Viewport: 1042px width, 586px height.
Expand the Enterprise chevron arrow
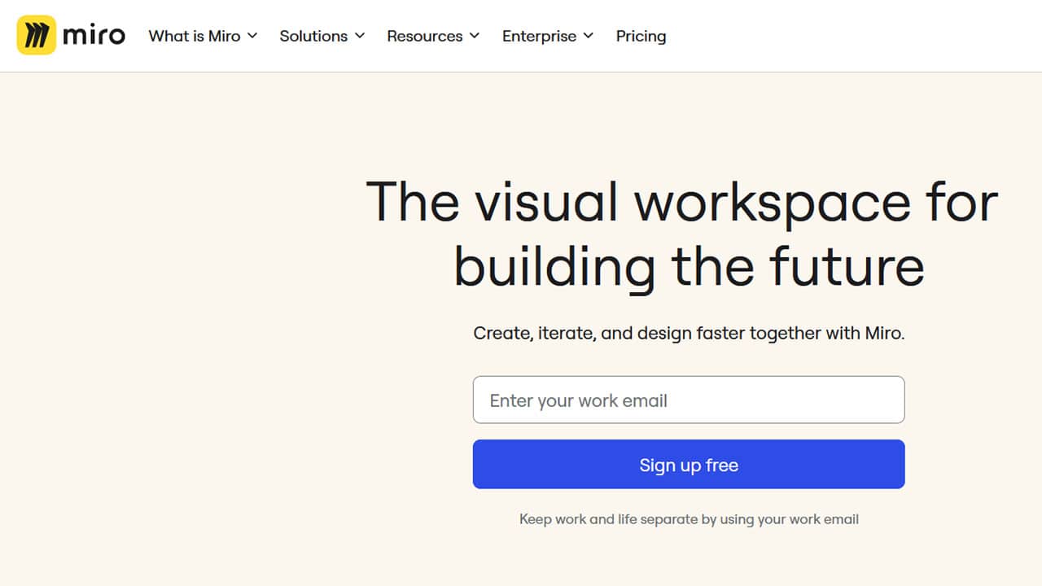coord(589,36)
